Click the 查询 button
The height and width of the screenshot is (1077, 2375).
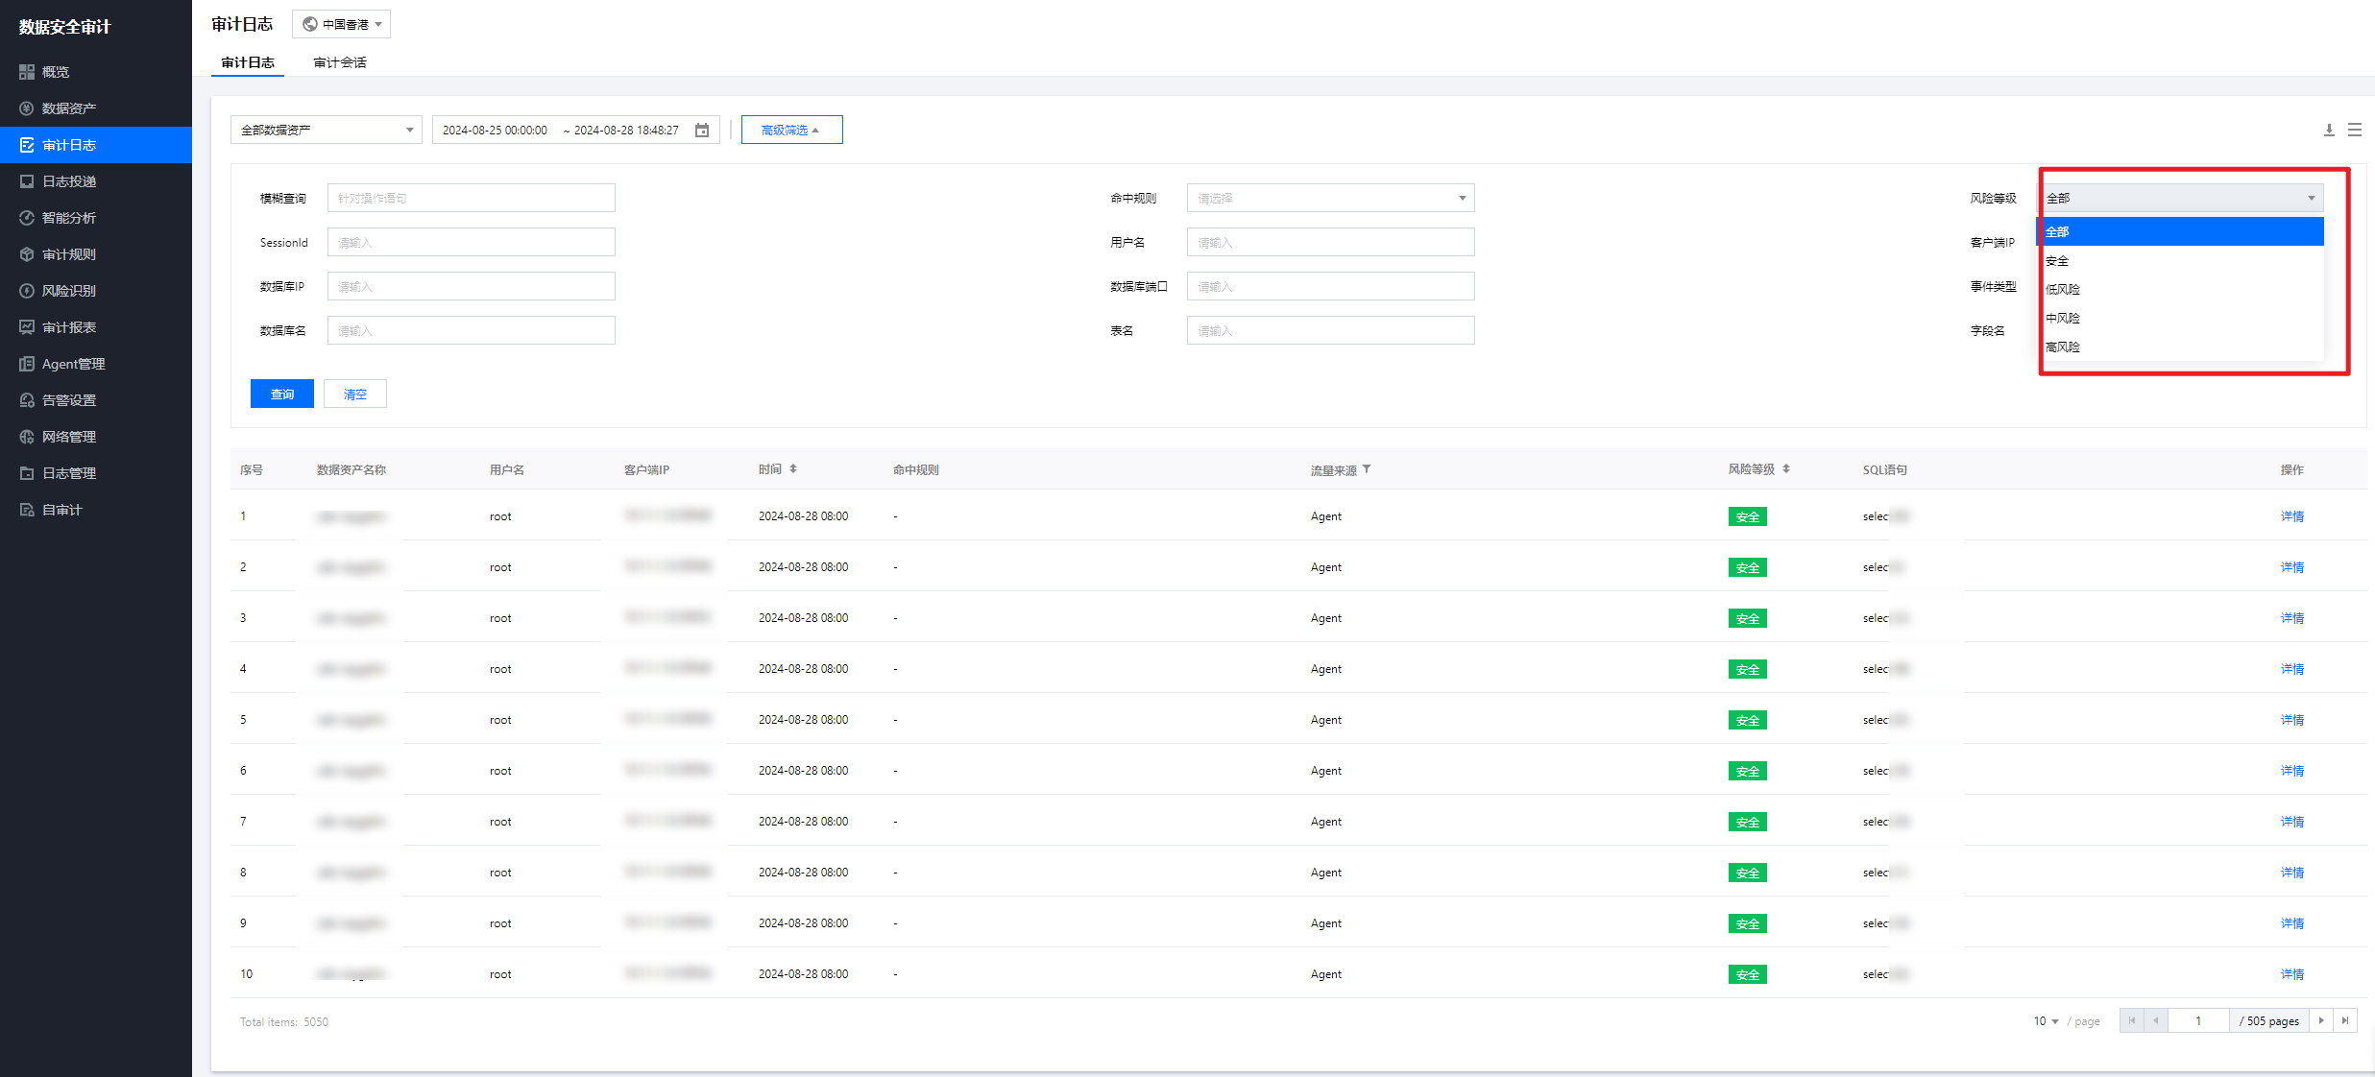(x=281, y=394)
